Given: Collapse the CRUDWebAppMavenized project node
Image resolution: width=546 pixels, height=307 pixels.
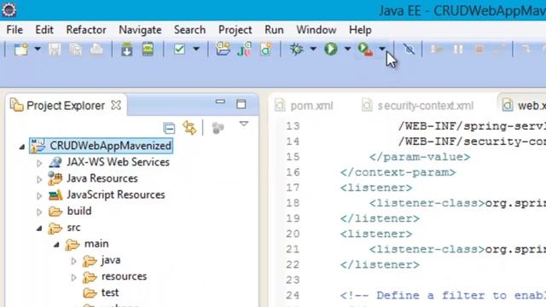Looking at the screenshot, I should pyautogui.click(x=22, y=147).
